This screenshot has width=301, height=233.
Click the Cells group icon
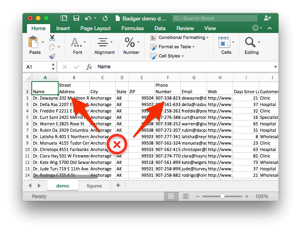tap(224, 42)
